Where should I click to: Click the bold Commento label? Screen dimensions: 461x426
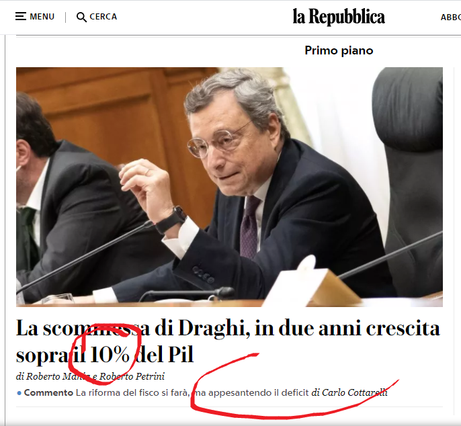(48, 392)
